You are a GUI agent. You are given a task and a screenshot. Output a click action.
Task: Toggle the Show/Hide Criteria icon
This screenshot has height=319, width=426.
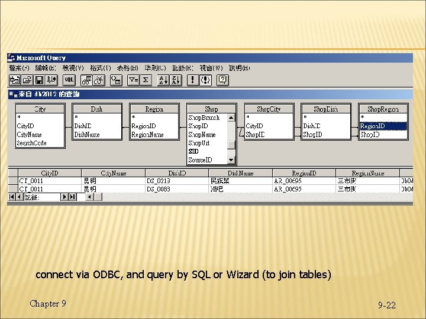99,80
